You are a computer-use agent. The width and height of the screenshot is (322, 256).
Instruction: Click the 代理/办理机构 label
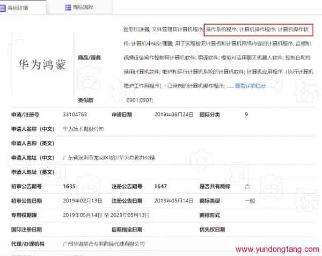[28, 244]
